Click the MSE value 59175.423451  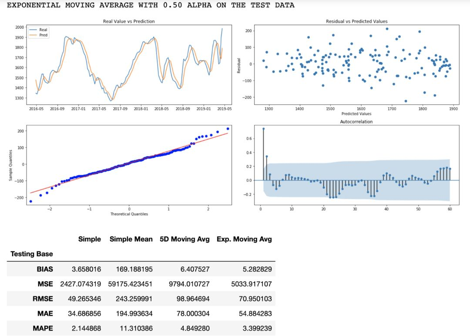(131, 284)
